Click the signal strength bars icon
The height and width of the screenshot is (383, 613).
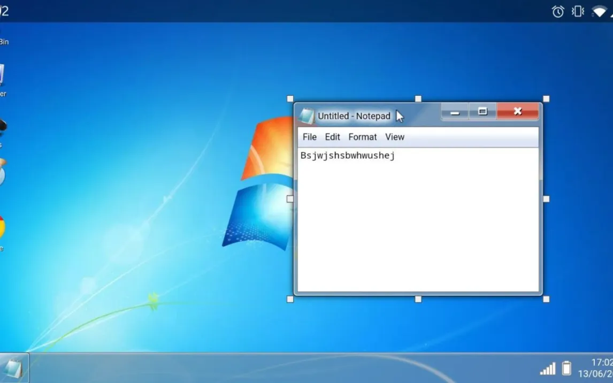[x=547, y=369]
